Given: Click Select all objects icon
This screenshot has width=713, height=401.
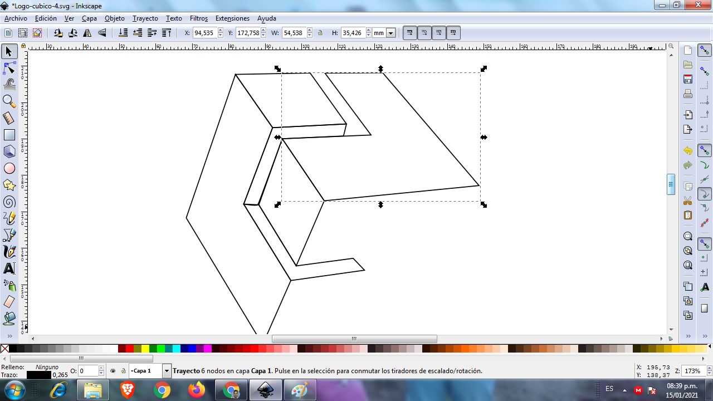Looking at the screenshot, I should coord(8,33).
